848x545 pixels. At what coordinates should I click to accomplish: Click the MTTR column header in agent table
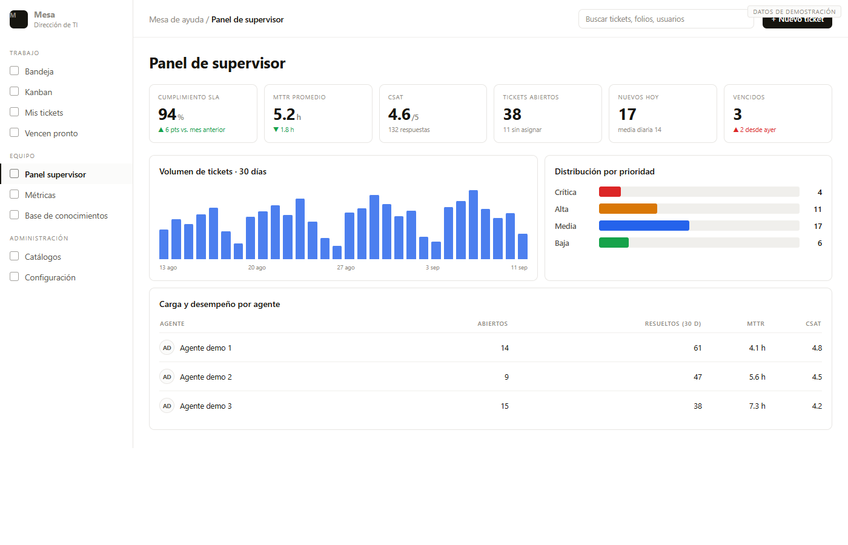(755, 324)
